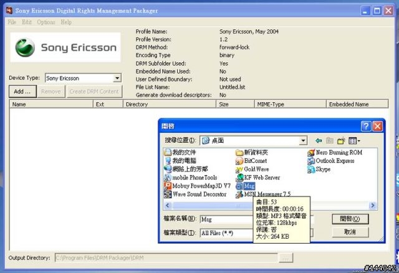Select 新資料夾 folder icon
Image resolution: width=399 pixels, height=273 pixels.
[x=239, y=153]
